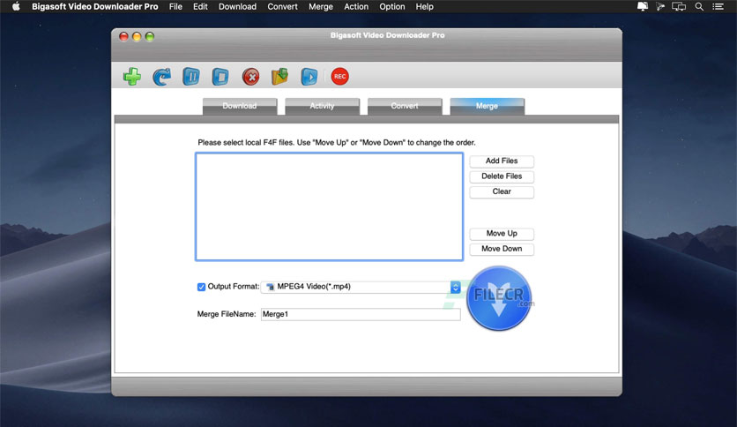Open Bigasoft Video Downloader Pro app menu
Viewport: 737px width, 427px height.
click(95, 6)
